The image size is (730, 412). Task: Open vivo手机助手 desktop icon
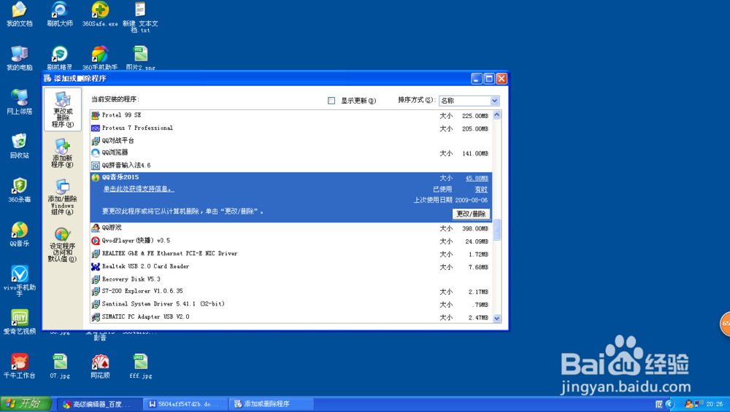(19, 281)
